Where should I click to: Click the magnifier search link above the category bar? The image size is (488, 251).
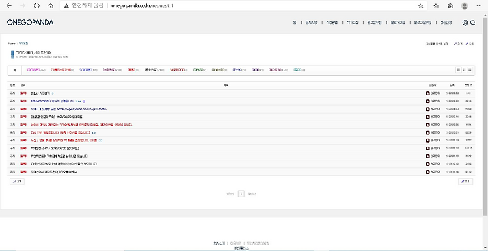coord(458,43)
